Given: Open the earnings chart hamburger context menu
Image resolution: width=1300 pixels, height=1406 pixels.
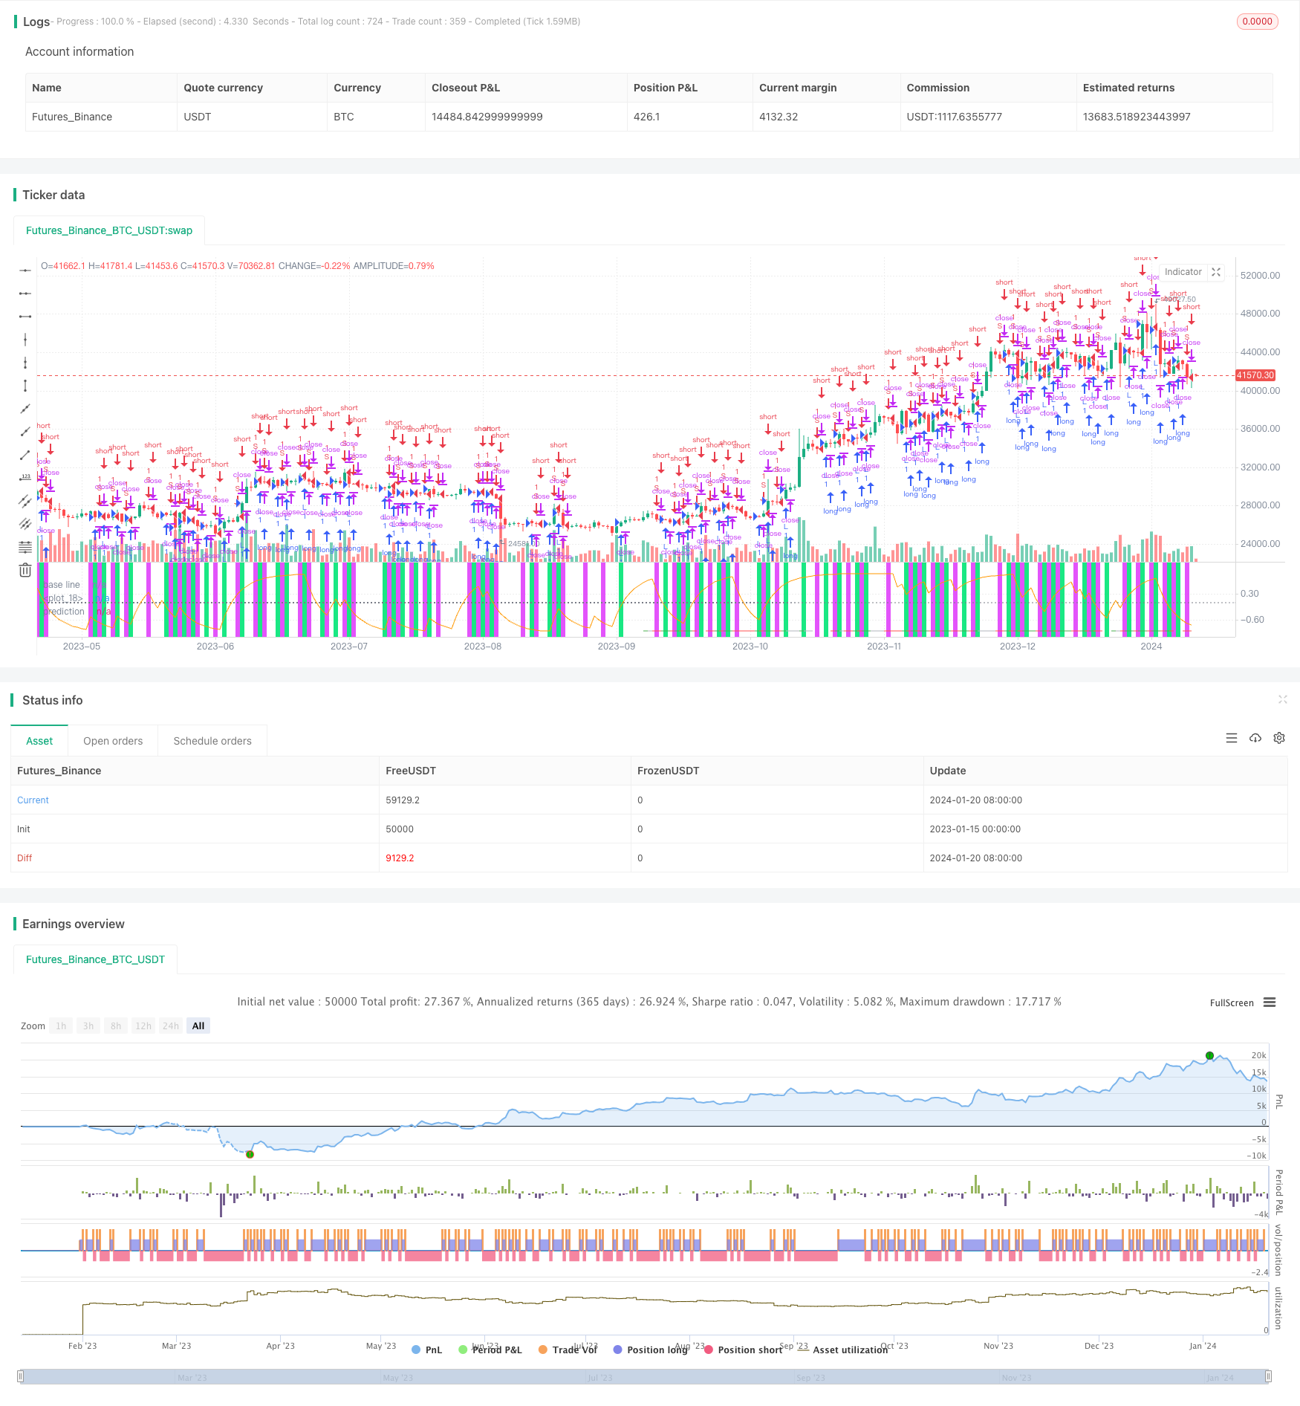Looking at the screenshot, I should 1270,1002.
